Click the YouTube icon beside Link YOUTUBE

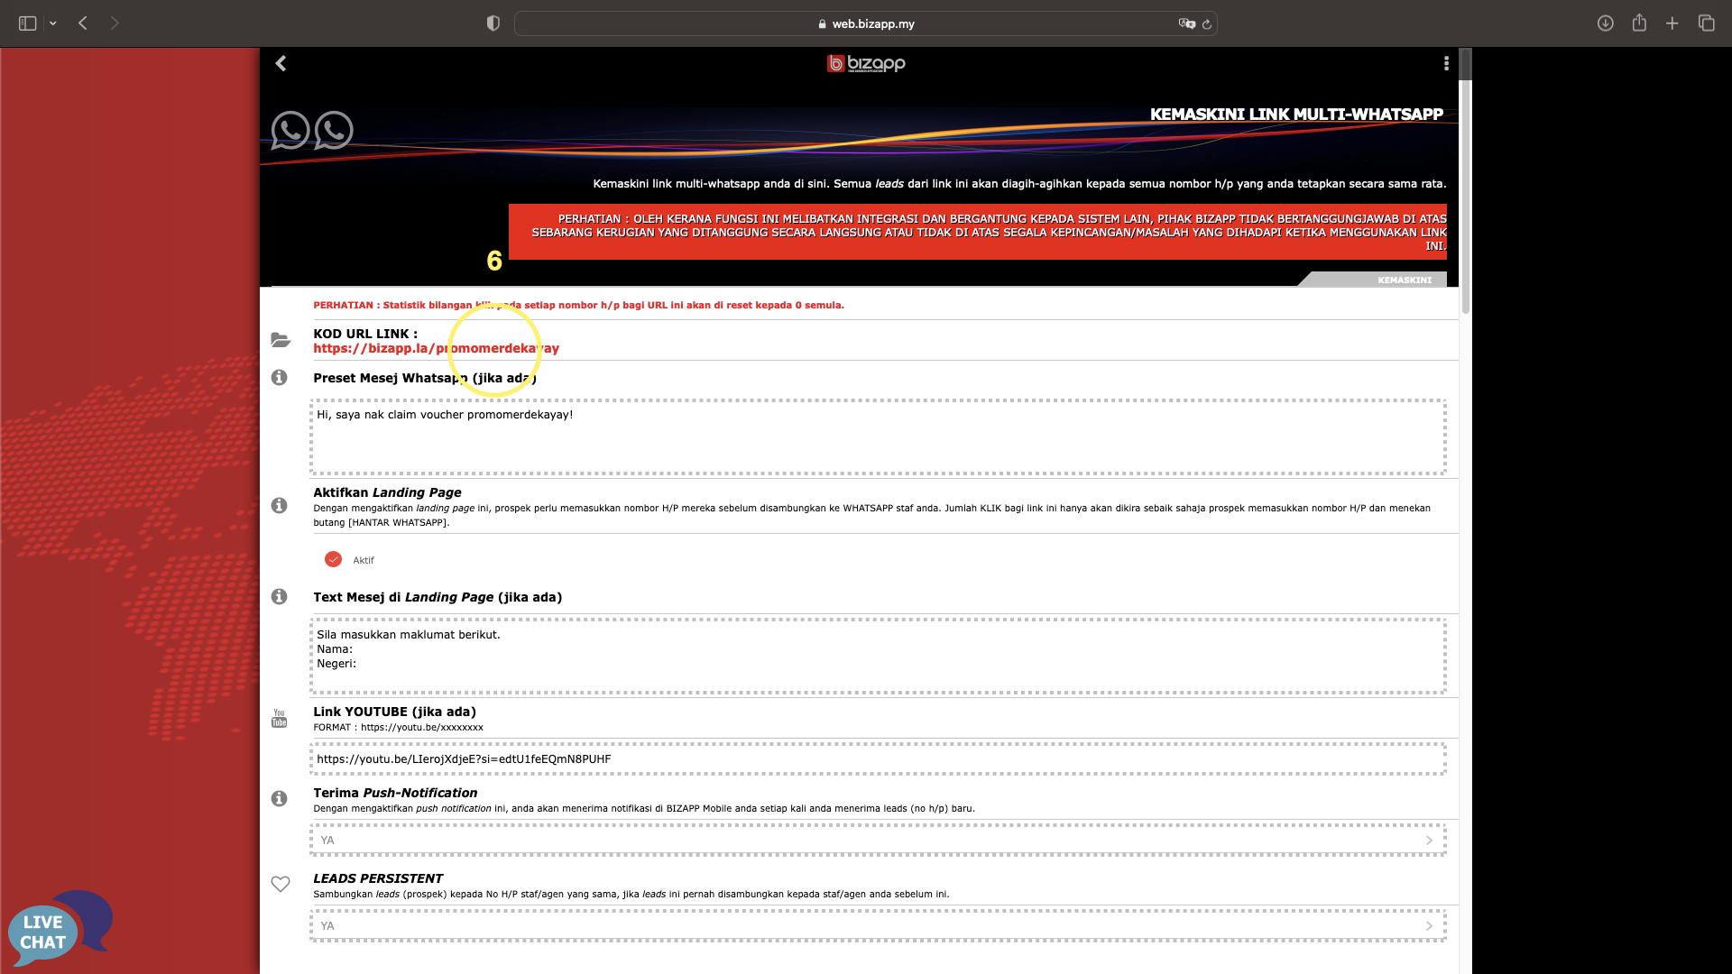pyautogui.click(x=280, y=718)
